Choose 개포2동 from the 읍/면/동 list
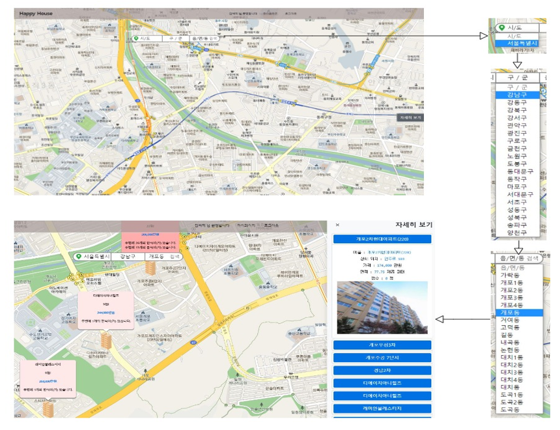Image resolution: width=560 pixels, height=430 pixels. pos(518,290)
